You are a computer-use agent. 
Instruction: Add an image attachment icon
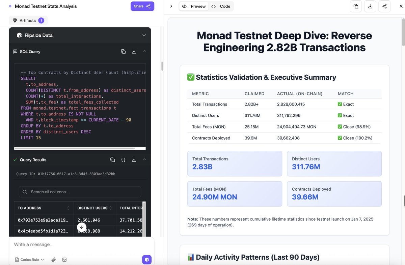click(64, 260)
